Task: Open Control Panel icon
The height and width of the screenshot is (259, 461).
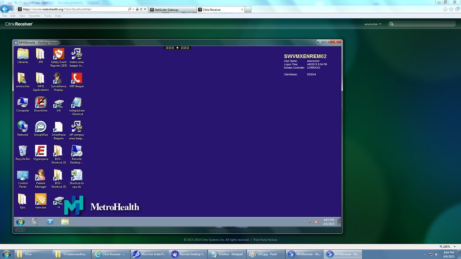Action: 23,179
